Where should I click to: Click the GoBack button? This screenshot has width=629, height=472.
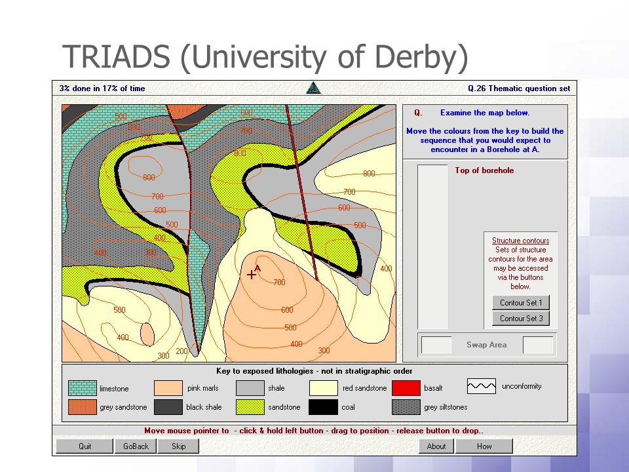coord(136,446)
